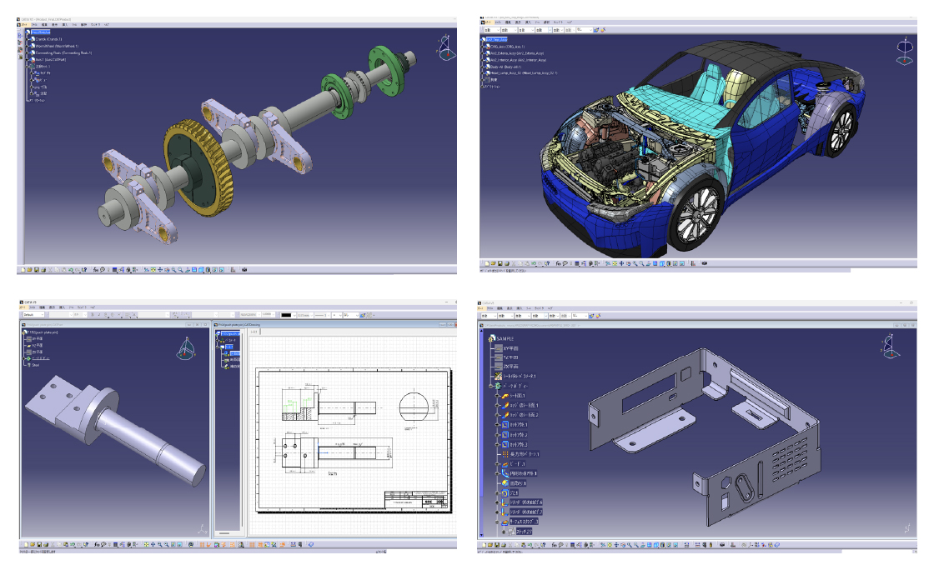Toggle Swap Visible Space in crankshaft window toolbar
The height and width of the screenshot is (570, 934).
[222, 269]
